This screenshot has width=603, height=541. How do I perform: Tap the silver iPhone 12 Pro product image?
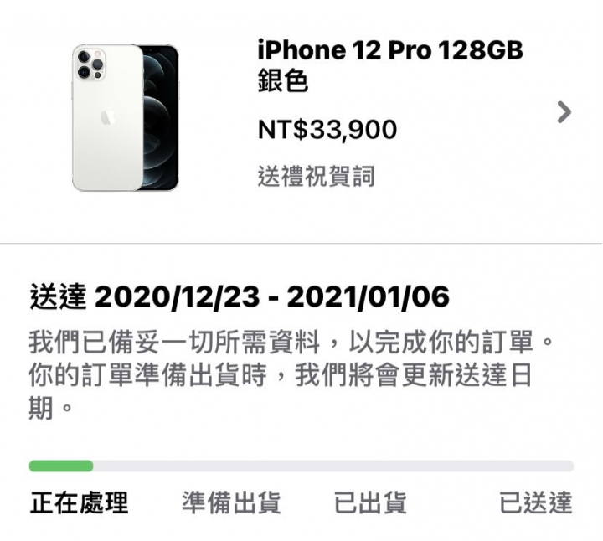[126, 117]
